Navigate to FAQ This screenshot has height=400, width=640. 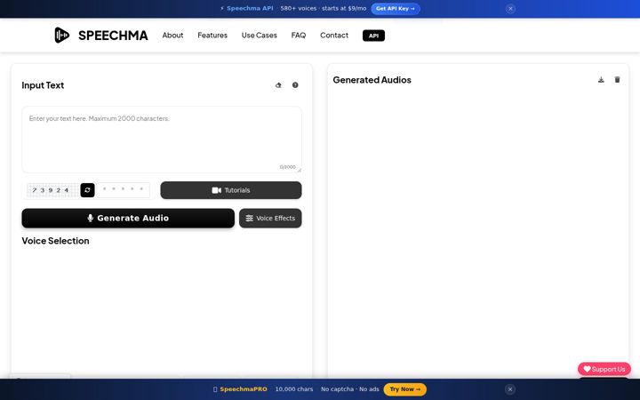tap(299, 35)
